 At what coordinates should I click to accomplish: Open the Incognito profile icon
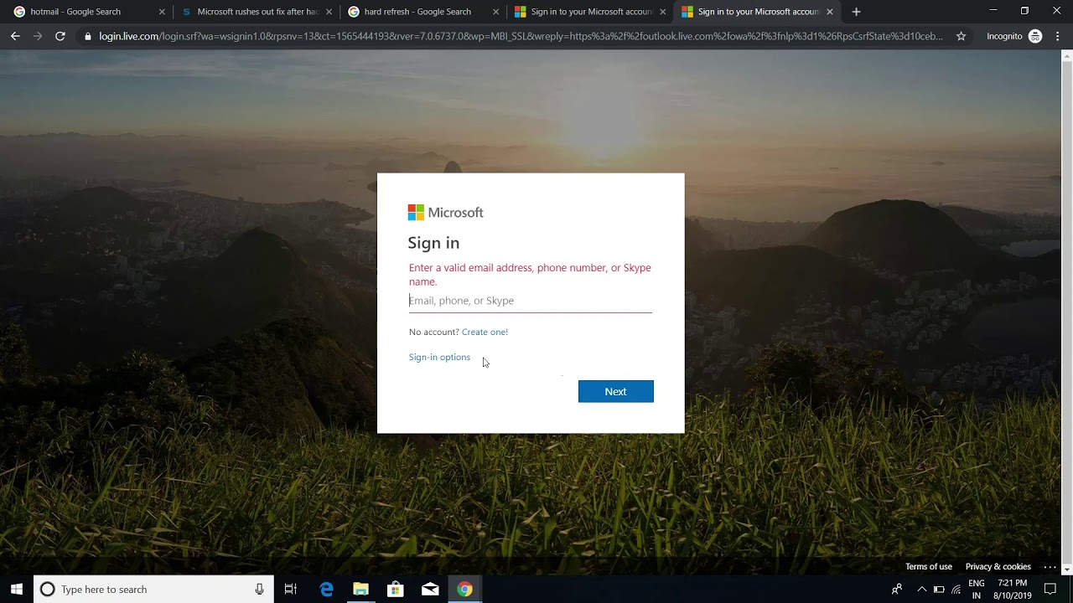1035,36
